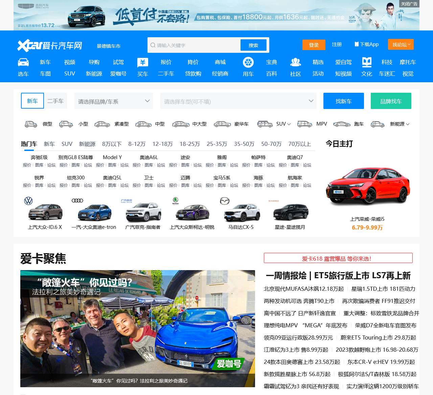The height and width of the screenshot is (395, 433).
Task: Open 摩托车 in the blue navigation
Action: pos(408,62)
